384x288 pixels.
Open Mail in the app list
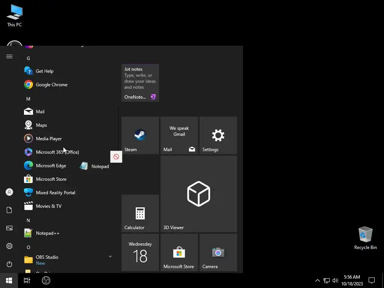click(x=69, y=111)
